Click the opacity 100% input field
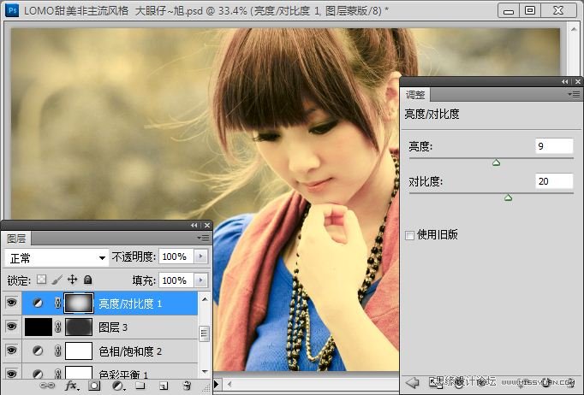The image size is (584, 395). (x=176, y=256)
